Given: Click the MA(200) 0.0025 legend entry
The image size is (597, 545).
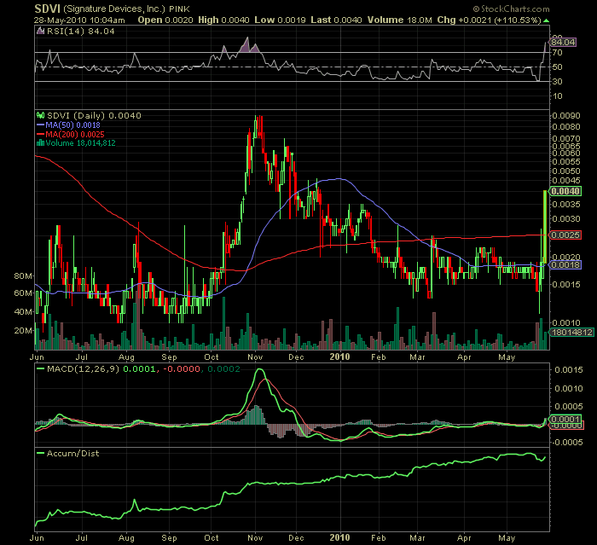Looking at the screenshot, I should [75, 134].
